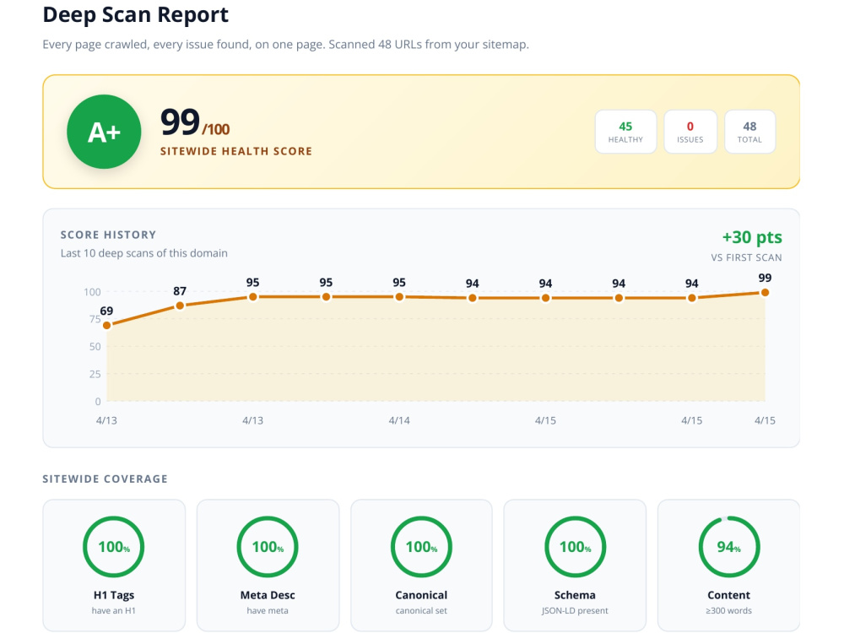Screen dimensions: 844x633
Task: Click the Sitewide Coverage section heading
Action: pos(105,479)
